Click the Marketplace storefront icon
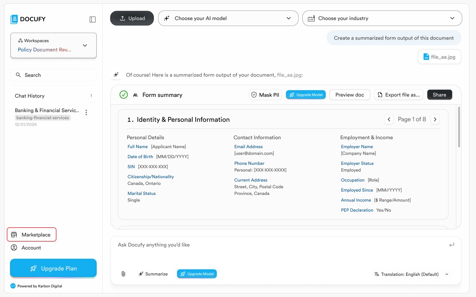This screenshot has width=476, height=297. click(14, 235)
